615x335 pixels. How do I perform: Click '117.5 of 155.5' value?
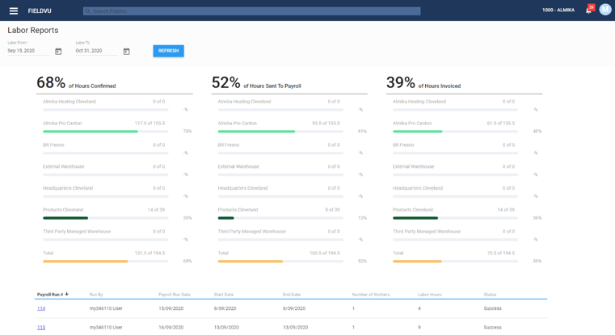(150, 124)
